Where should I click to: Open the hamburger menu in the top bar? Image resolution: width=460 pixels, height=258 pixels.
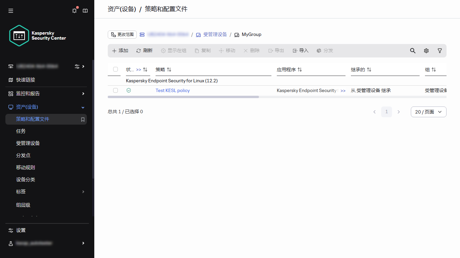(x=10, y=10)
